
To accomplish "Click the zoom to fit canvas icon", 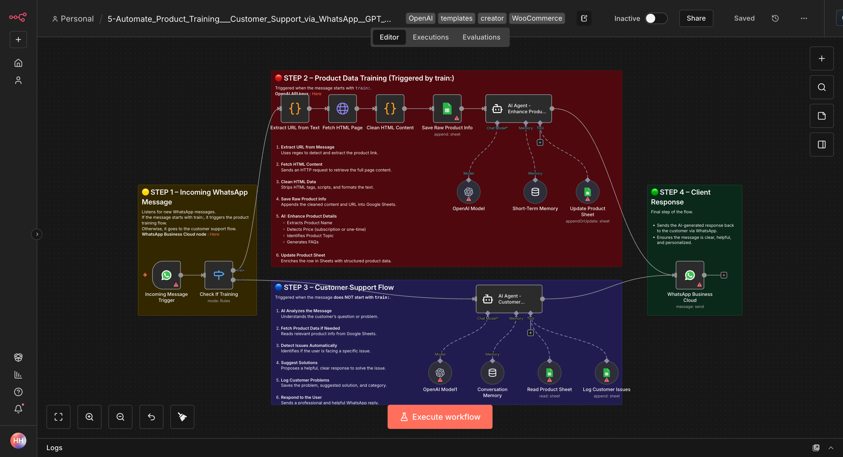I will pos(58,417).
